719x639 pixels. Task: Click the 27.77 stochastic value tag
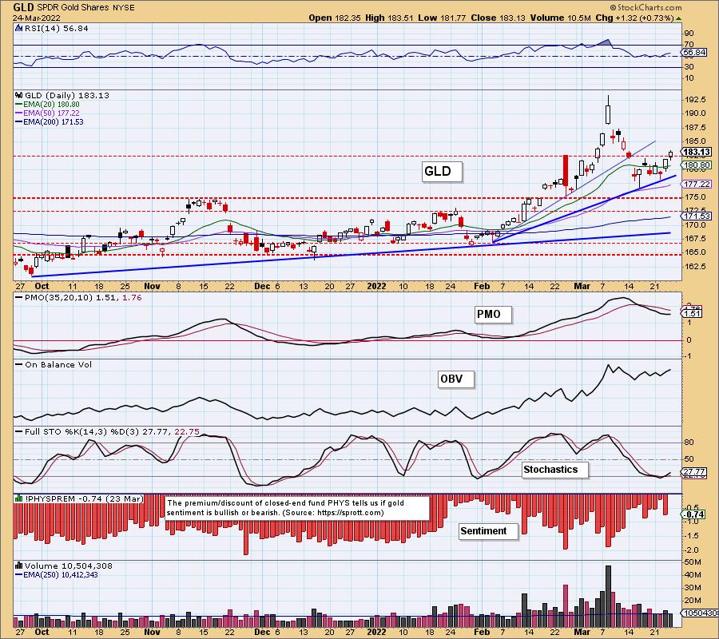(694, 471)
